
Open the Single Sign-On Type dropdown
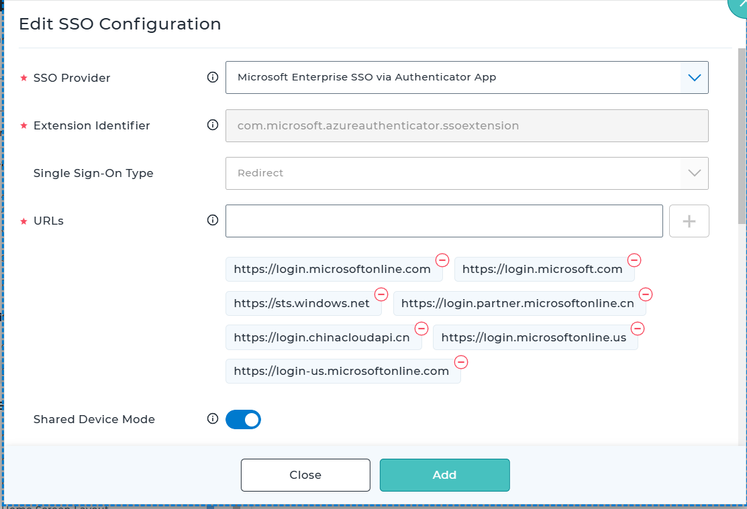point(467,173)
